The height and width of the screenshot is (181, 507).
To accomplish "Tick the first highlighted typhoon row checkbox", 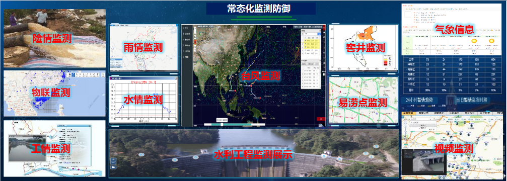I will 305,41.
